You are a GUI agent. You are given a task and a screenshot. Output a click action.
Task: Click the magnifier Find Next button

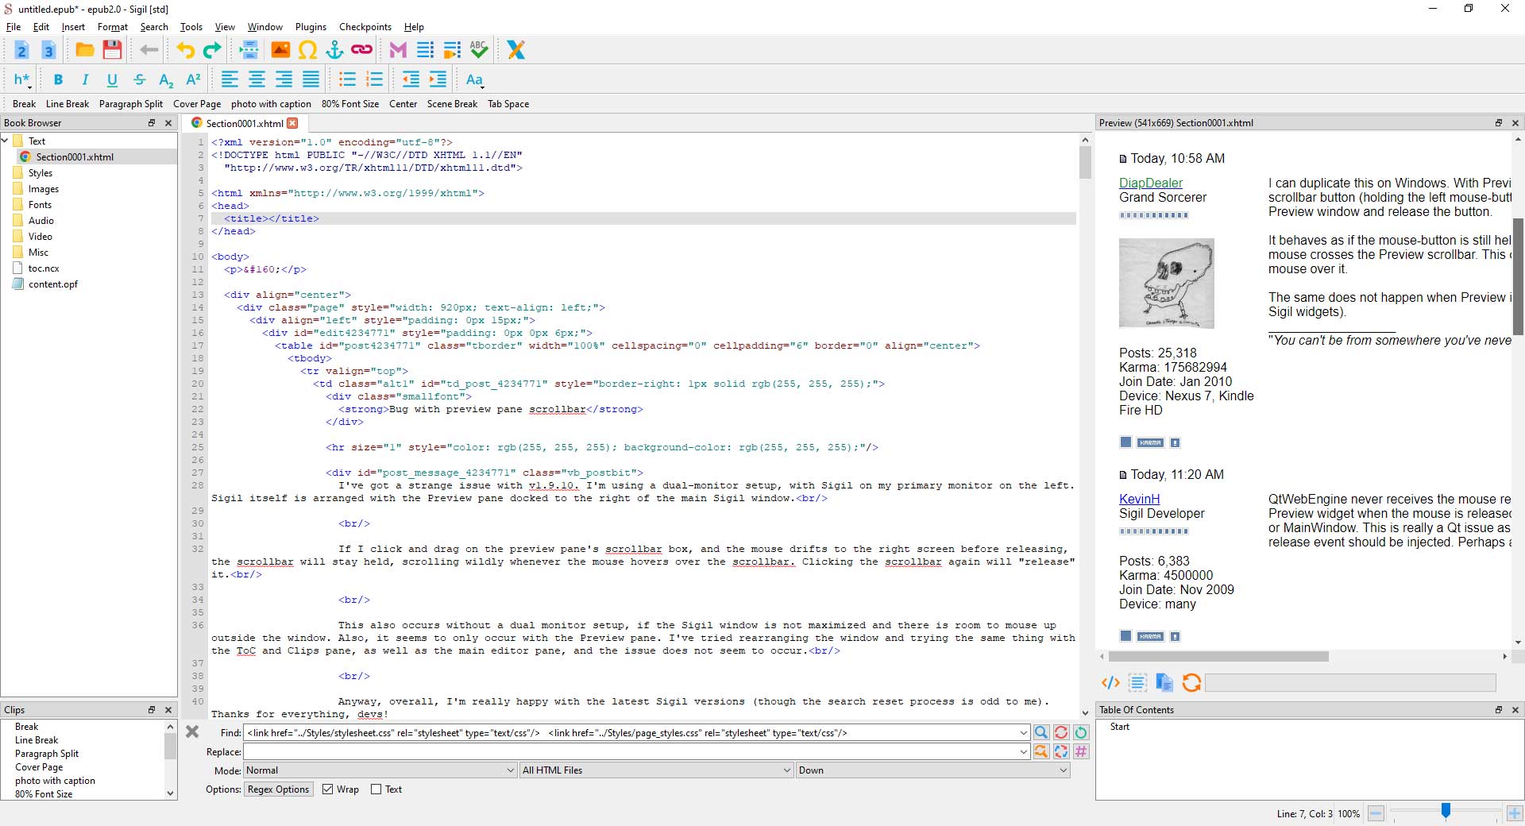pyautogui.click(x=1040, y=732)
